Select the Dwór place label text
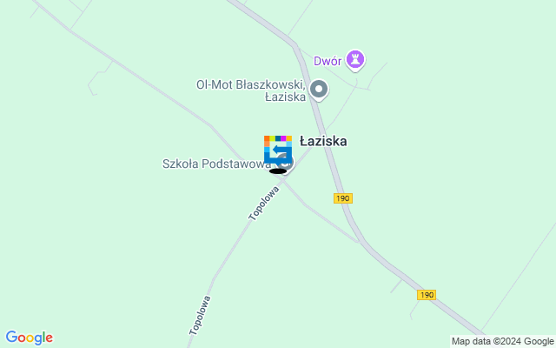556x348 pixels. point(328,61)
